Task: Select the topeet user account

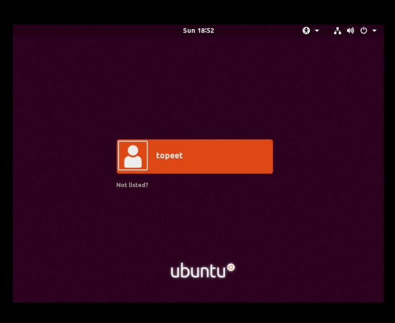Action: tap(195, 156)
